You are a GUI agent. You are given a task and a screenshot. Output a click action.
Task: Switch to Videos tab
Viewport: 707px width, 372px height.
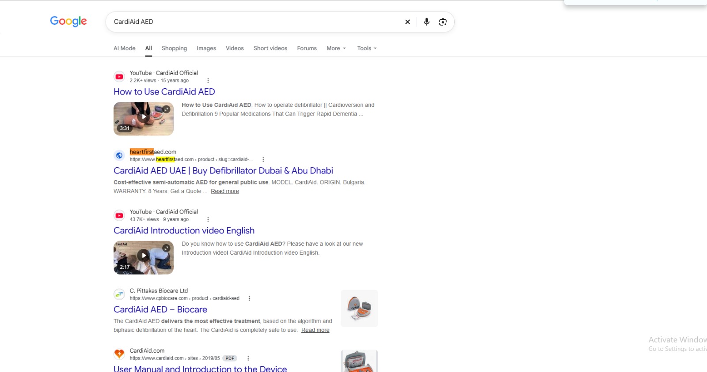235,48
